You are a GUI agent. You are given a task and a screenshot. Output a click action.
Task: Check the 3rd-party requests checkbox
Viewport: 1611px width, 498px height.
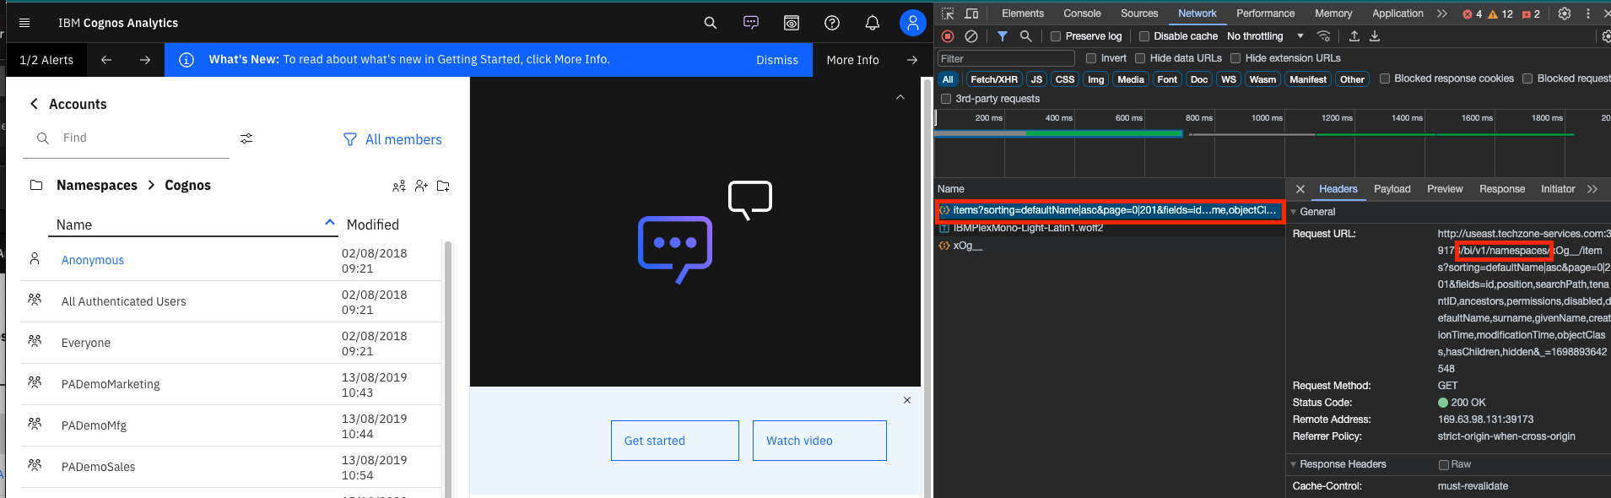click(946, 99)
